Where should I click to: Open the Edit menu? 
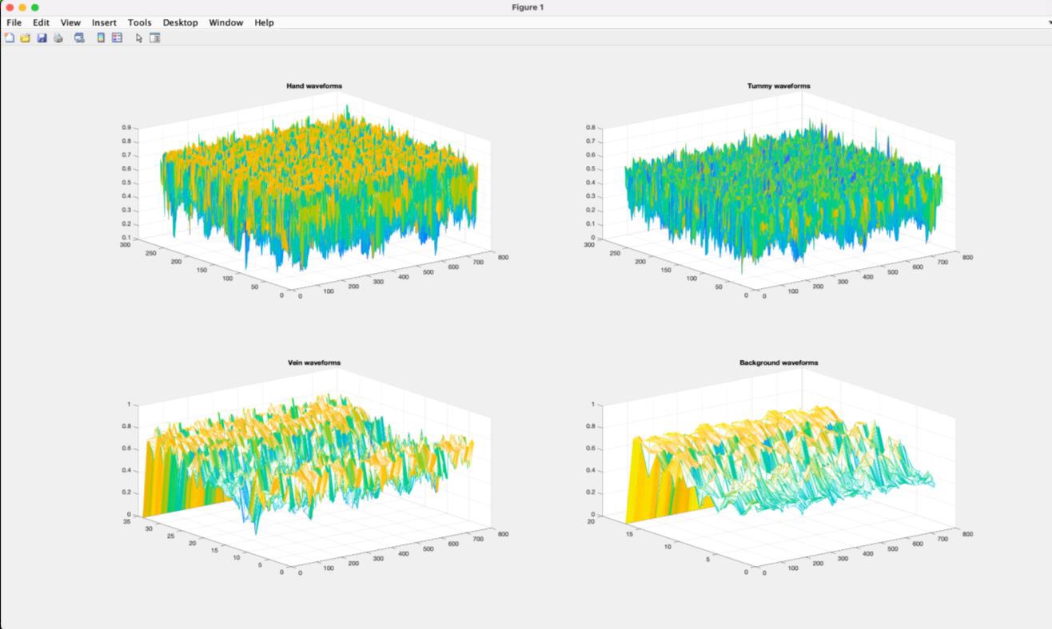click(x=41, y=22)
